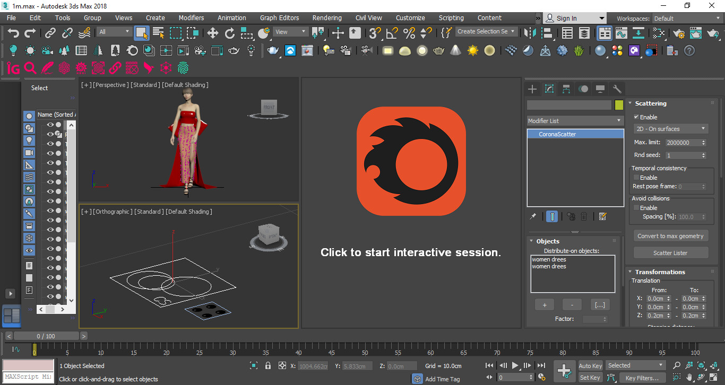
Task: Enable Temporal consistency checkbox
Action: [x=637, y=178]
